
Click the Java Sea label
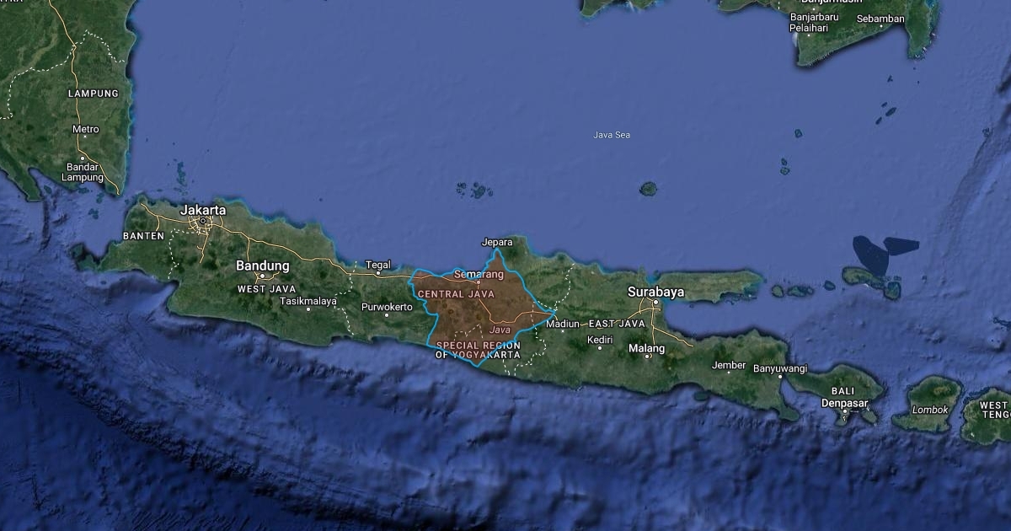click(x=612, y=135)
